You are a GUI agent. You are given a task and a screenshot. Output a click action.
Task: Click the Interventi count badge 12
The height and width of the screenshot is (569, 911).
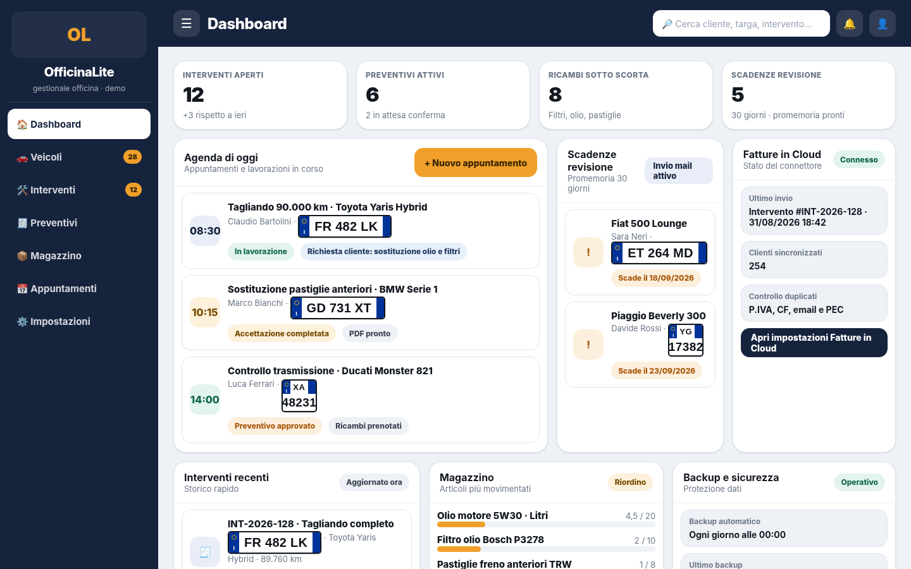click(x=133, y=190)
